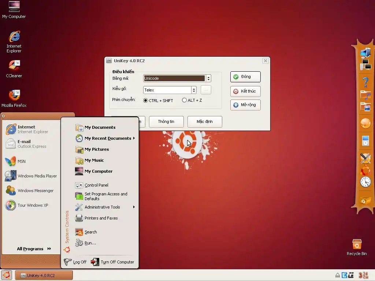This screenshot has width=375, height=281.
Task: Open Internet Explorer from Start menu
Action: 31,129
